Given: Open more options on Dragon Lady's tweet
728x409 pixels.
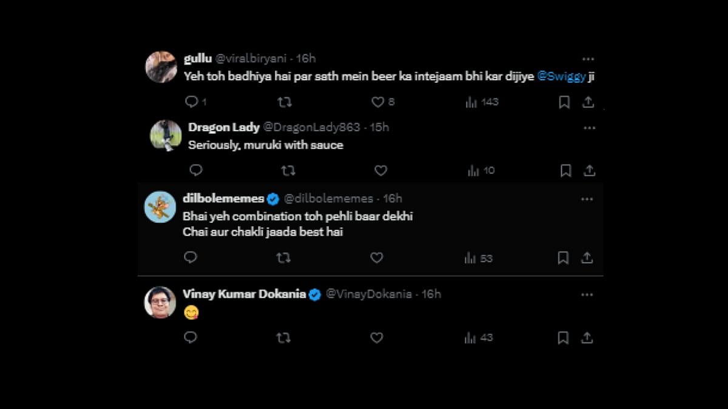Looking at the screenshot, I should 589,128.
